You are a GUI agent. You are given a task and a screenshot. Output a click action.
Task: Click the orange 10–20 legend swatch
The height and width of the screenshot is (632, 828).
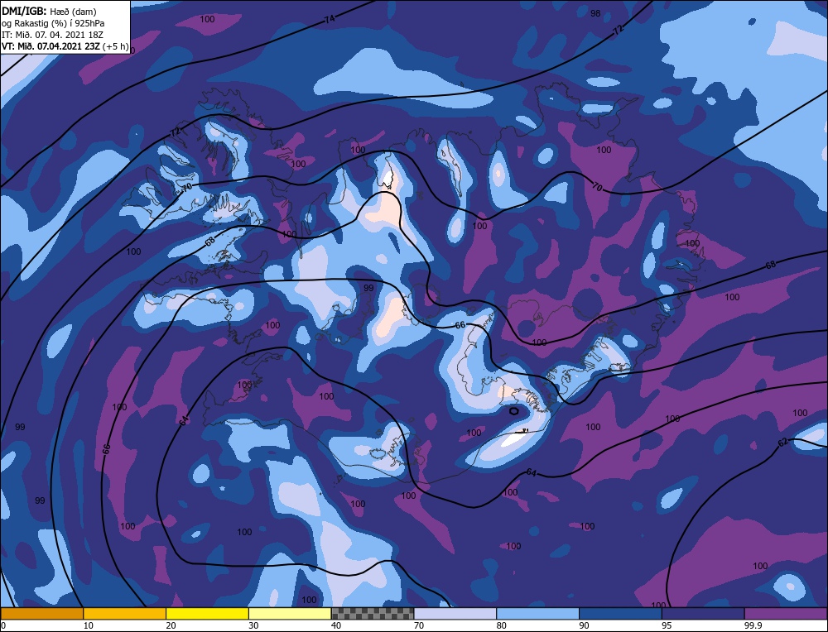(x=125, y=613)
